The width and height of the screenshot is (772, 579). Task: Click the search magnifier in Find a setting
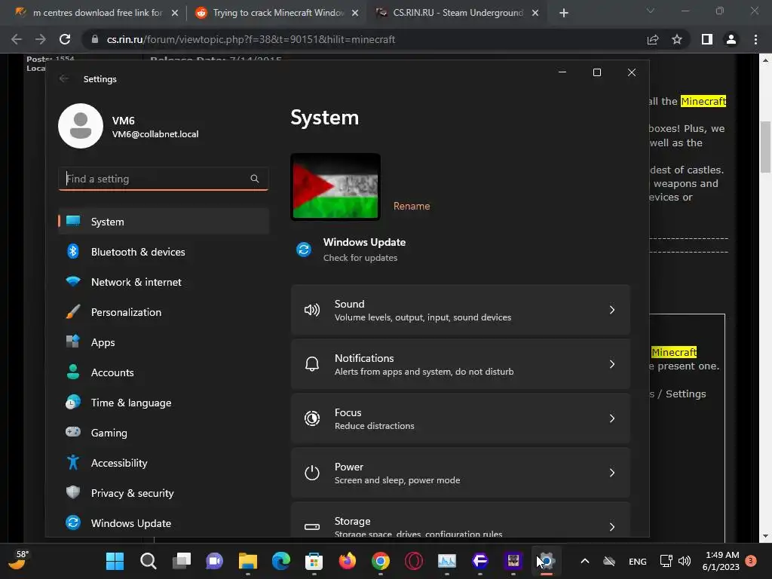[255, 179]
